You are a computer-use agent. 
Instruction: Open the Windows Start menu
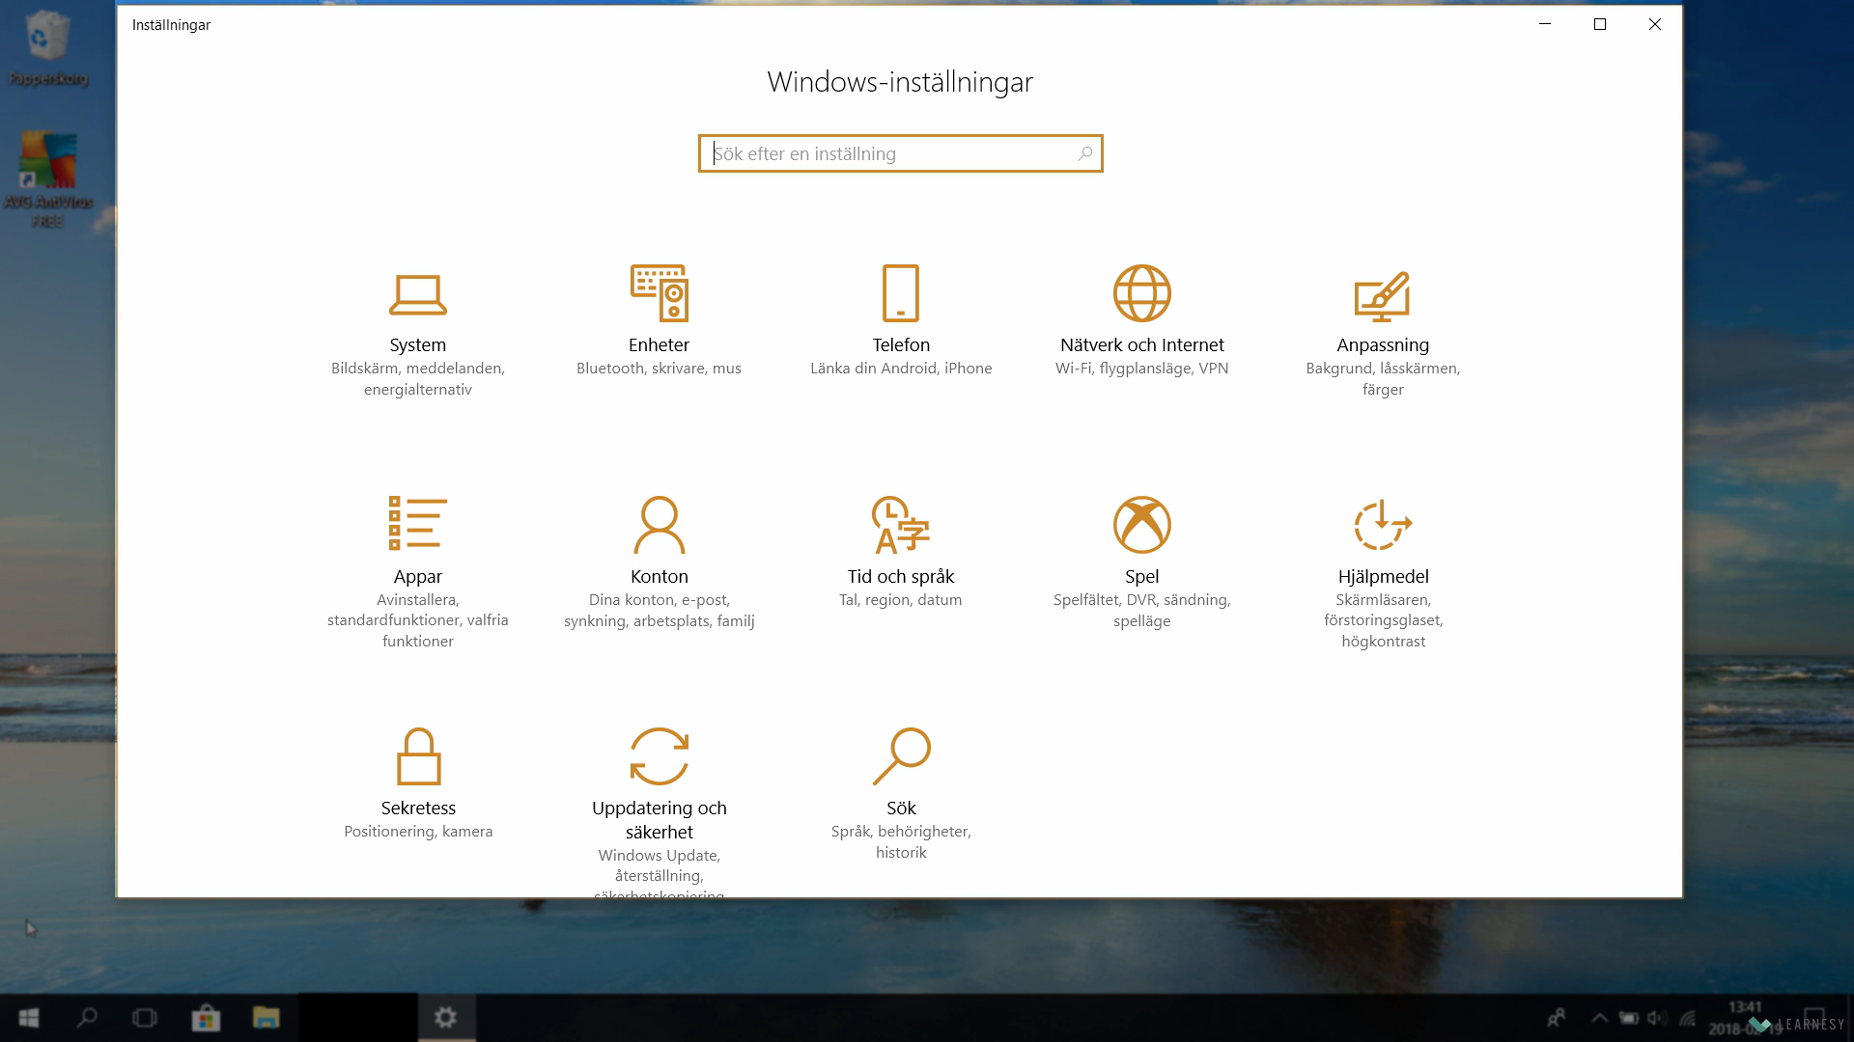pos(29,1018)
